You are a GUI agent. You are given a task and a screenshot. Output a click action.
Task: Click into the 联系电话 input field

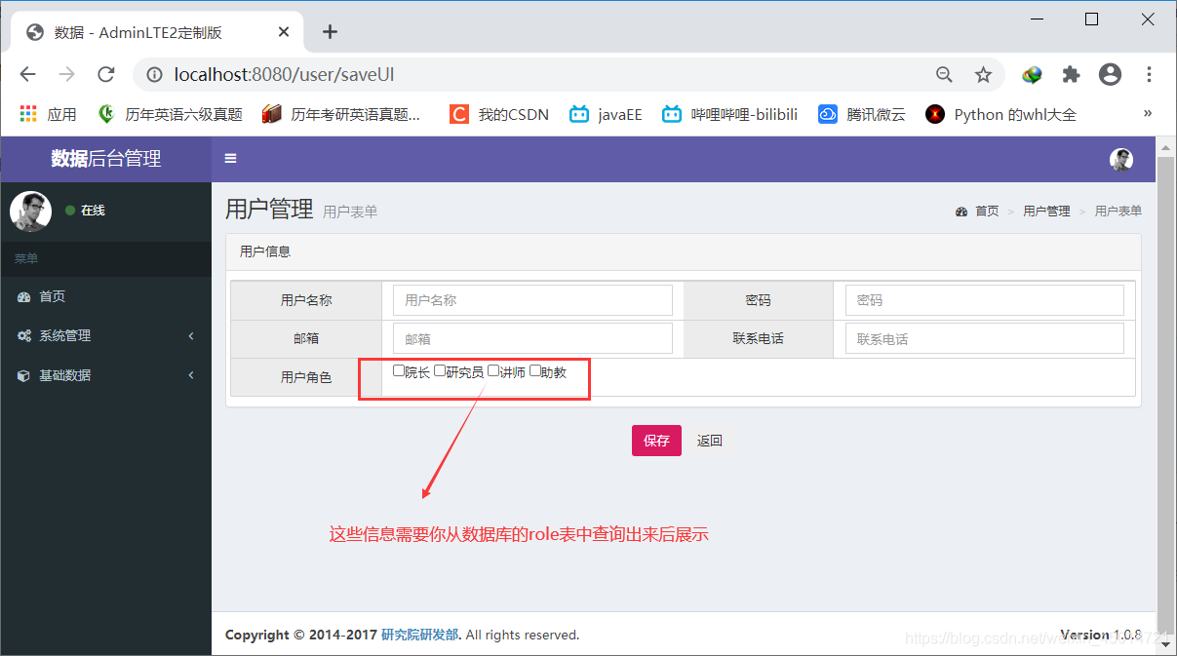pos(985,339)
